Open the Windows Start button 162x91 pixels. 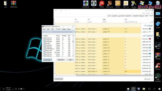coord(159,89)
